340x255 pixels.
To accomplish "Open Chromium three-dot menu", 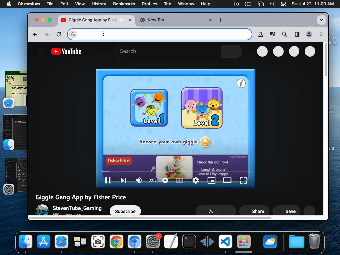I will pyautogui.click(x=321, y=34).
